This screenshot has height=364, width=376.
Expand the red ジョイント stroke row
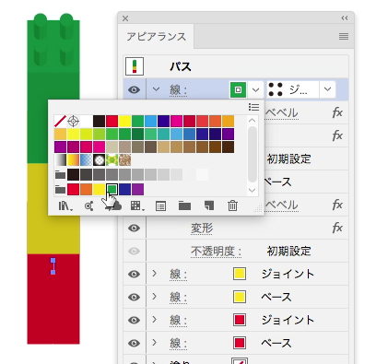point(155,319)
